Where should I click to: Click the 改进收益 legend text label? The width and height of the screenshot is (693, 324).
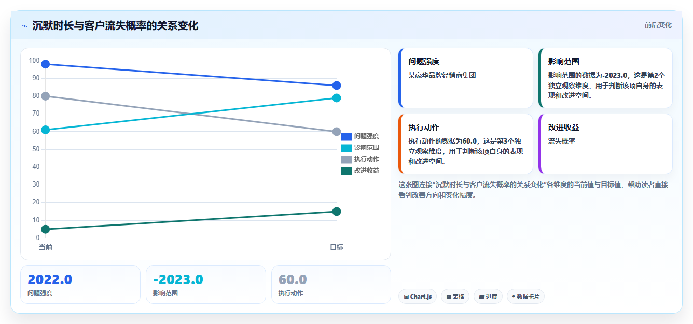[367, 171]
